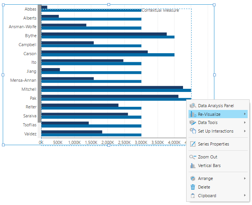
Task: Click the Vertical Bars chart icon
Action: coord(193,165)
